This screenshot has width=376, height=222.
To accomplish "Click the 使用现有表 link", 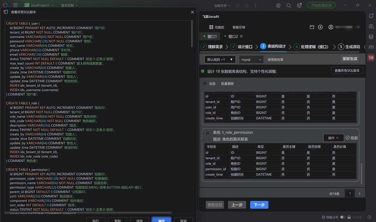I will click(276, 60).
